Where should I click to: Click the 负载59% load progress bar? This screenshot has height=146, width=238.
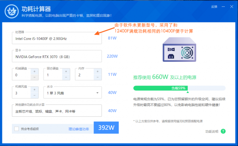point(179,88)
